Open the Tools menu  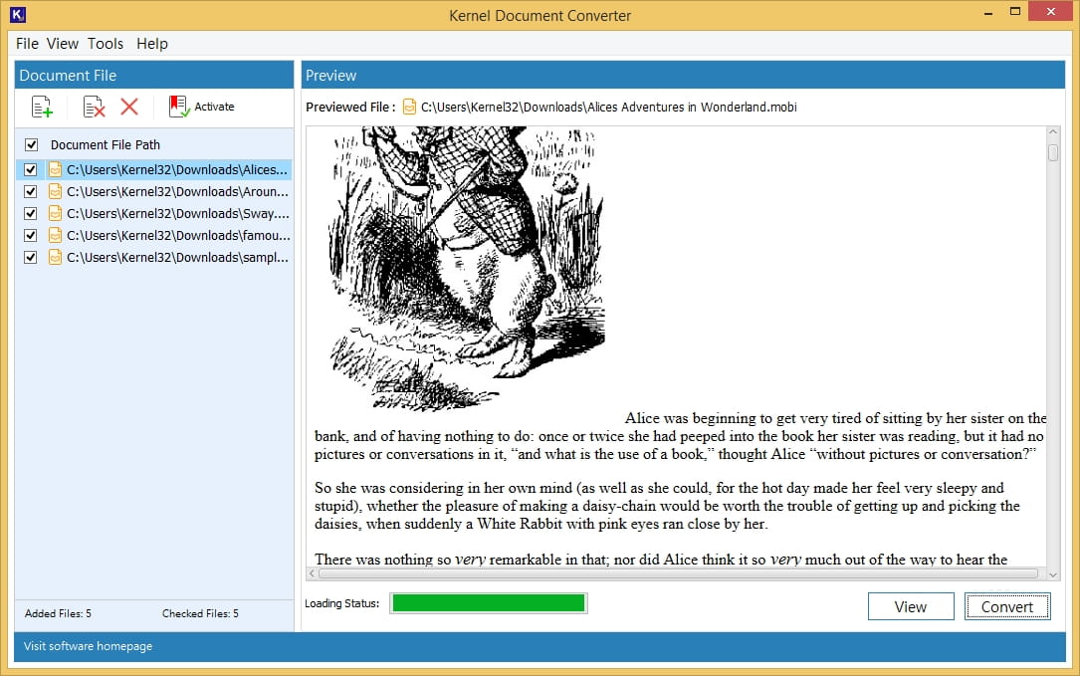106,44
